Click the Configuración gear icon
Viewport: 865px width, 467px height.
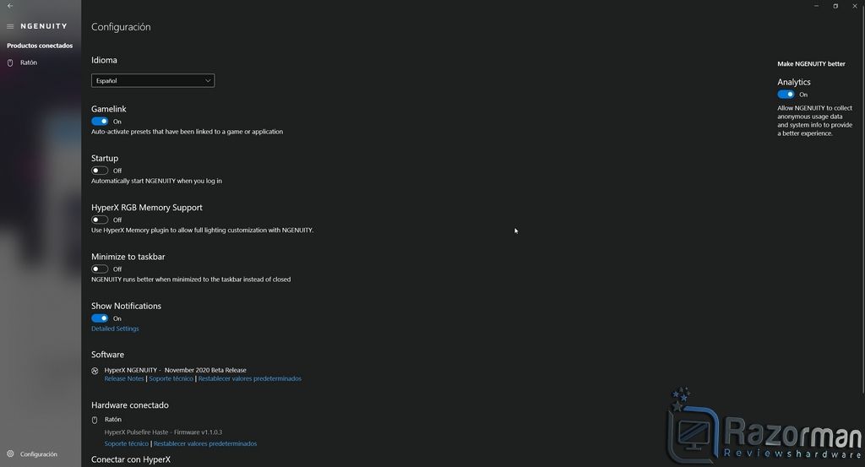pyautogui.click(x=10, y=453)
